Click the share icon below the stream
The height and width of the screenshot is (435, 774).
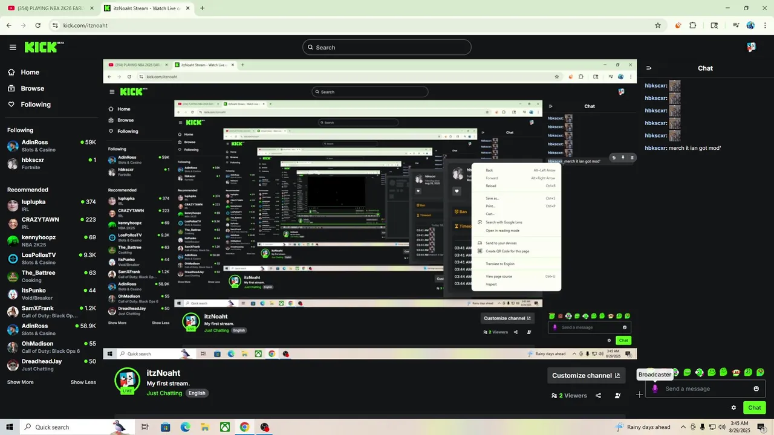(x=598, y=396)
